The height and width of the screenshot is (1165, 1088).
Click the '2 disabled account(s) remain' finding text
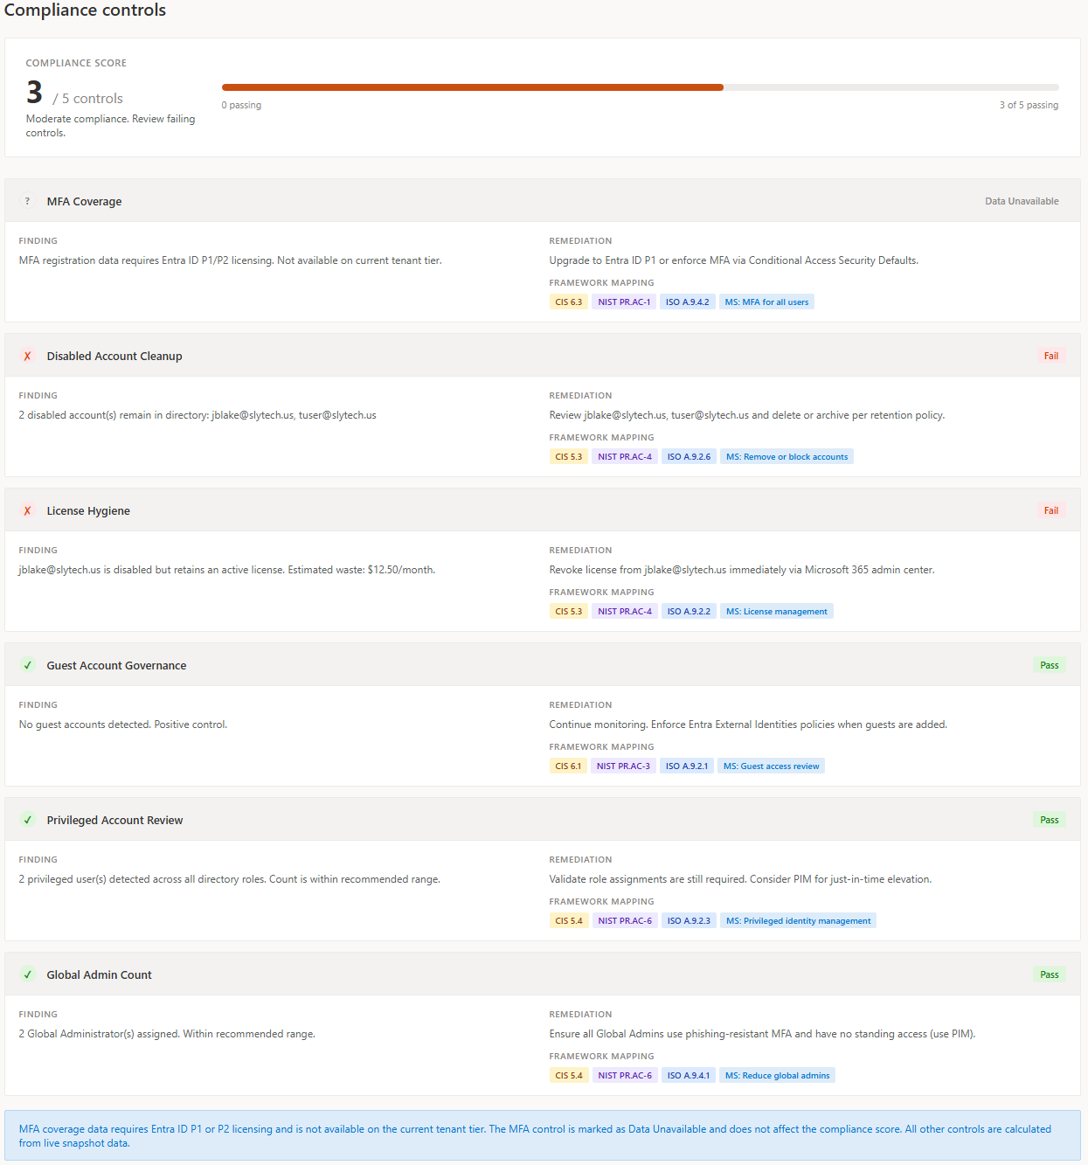click(198, 415)
